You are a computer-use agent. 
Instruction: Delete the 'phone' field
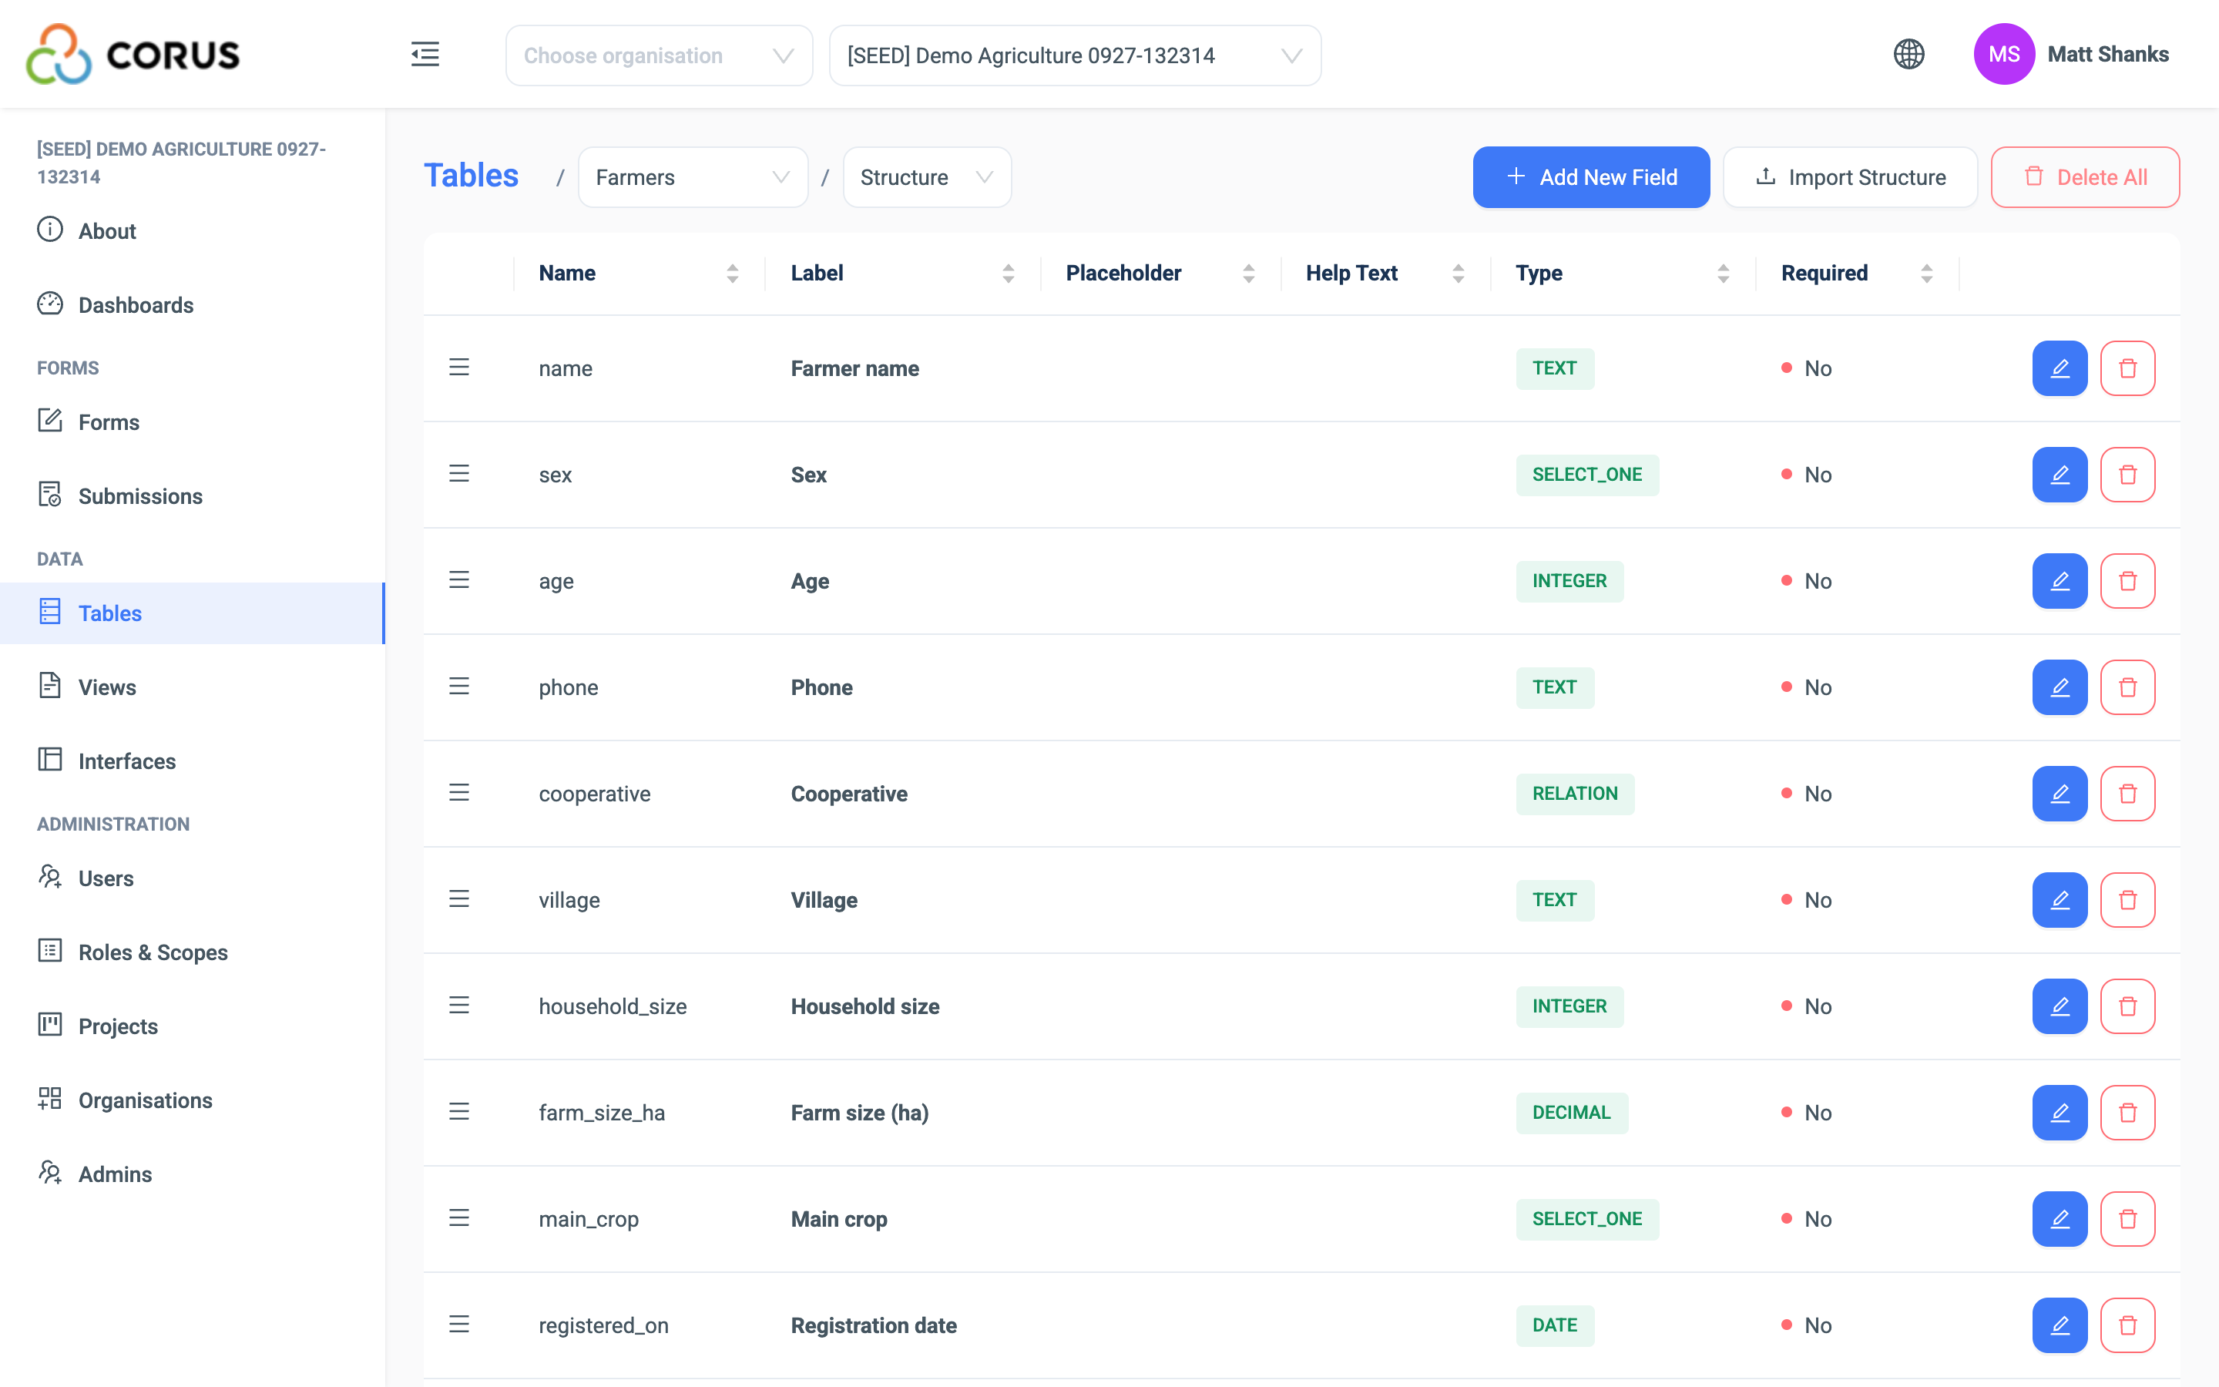click(x=2127, y=687)
